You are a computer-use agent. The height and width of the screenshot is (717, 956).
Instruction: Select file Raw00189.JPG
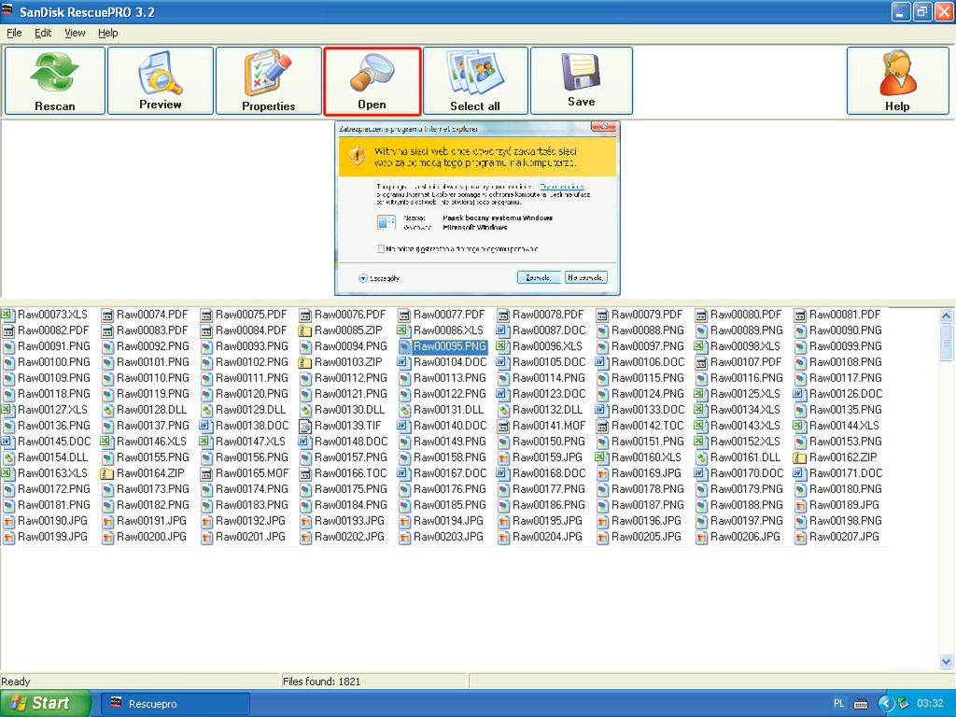tap(844, 505)
